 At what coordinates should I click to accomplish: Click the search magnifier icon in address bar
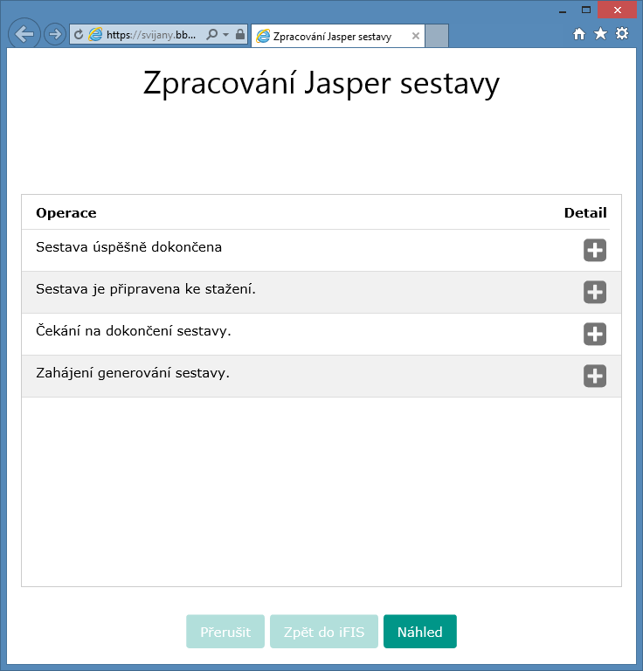pos(211,34)
